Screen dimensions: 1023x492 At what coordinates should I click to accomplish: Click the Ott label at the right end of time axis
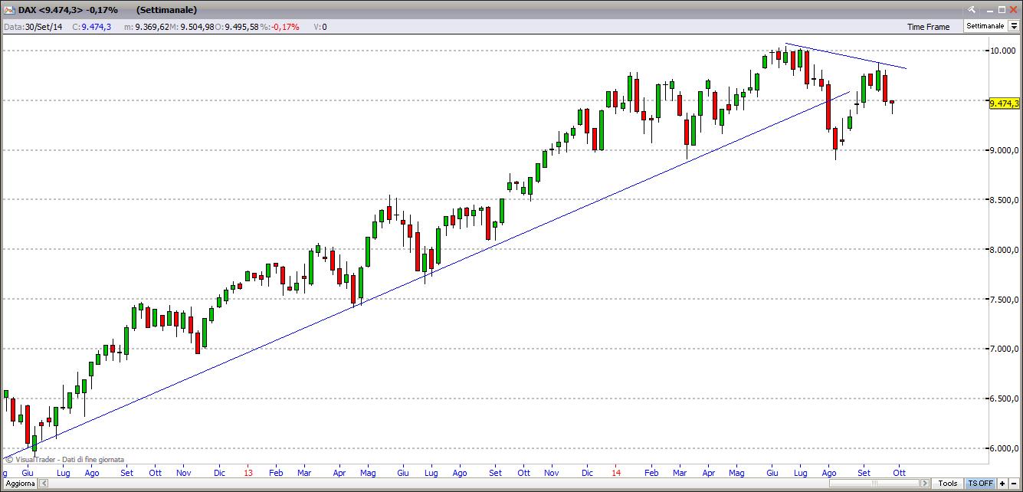click(x=899, y=473)
